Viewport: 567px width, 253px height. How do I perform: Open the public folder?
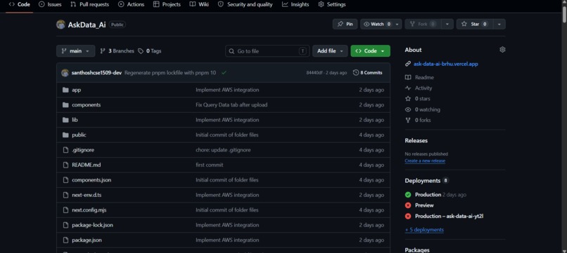pyautogui.click(x=79, y=135)
